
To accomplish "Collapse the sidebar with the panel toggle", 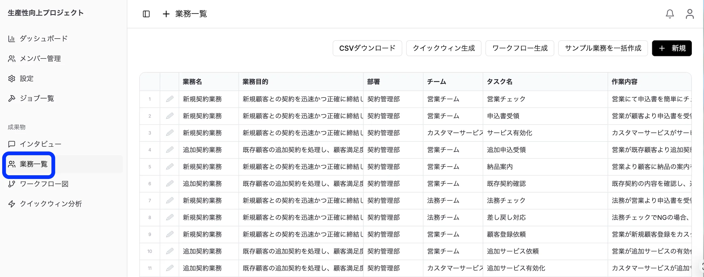I will (x=146, y=14).
